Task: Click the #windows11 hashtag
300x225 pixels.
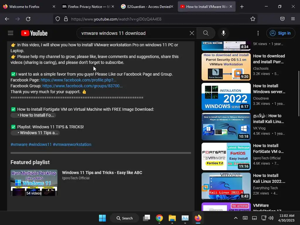Action: point(40,144)
